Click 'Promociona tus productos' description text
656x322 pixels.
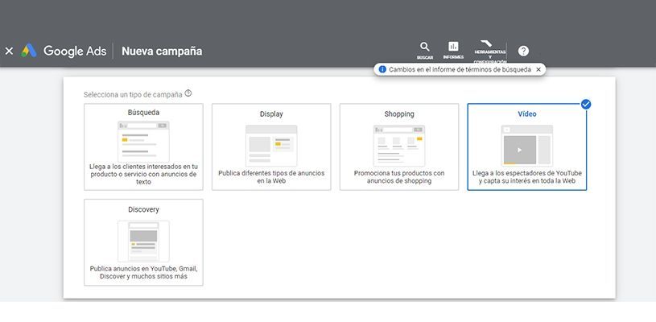tap(399, 177)
